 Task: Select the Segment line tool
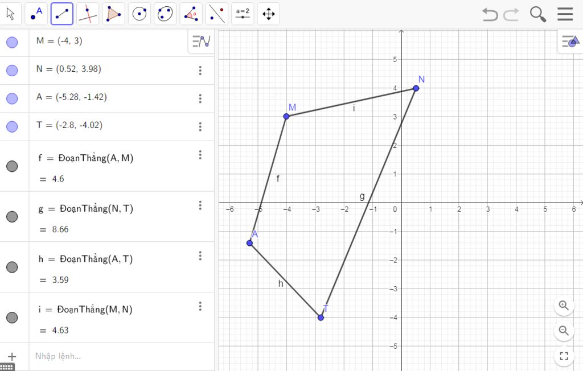tap(61, 14)
